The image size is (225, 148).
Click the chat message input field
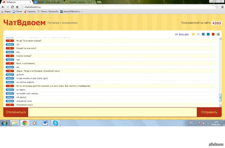(x=113, y=112)
